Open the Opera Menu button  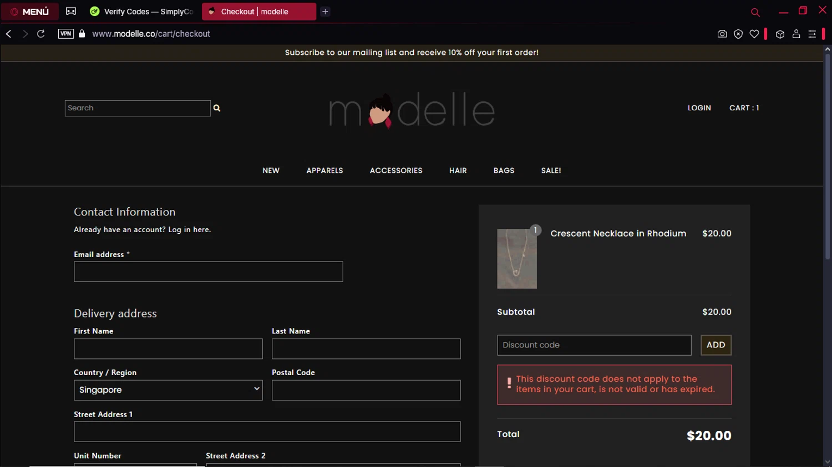(30, 12)
